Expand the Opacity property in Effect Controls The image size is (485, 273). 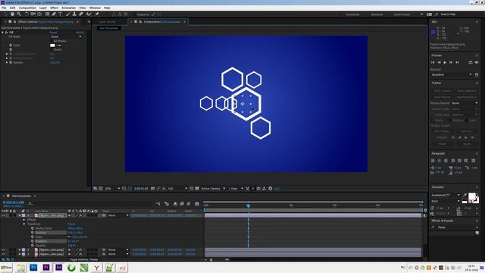7,62
